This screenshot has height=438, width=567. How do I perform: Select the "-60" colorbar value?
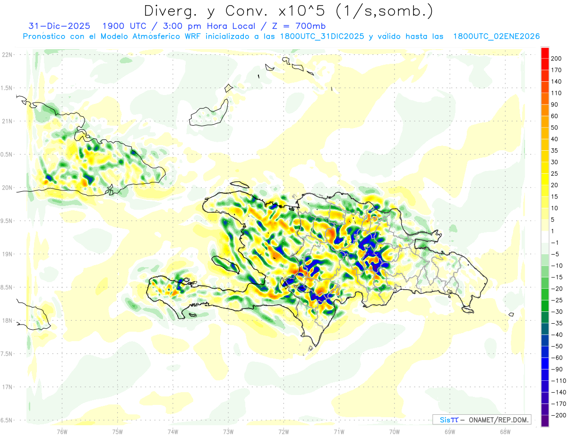pos(556,358)
